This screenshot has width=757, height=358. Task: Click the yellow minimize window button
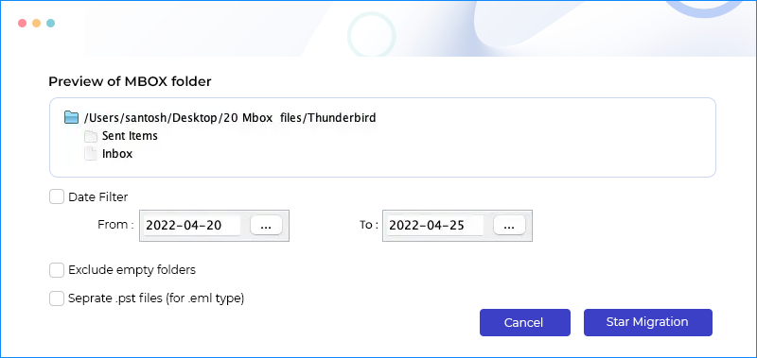click(36, 23)
